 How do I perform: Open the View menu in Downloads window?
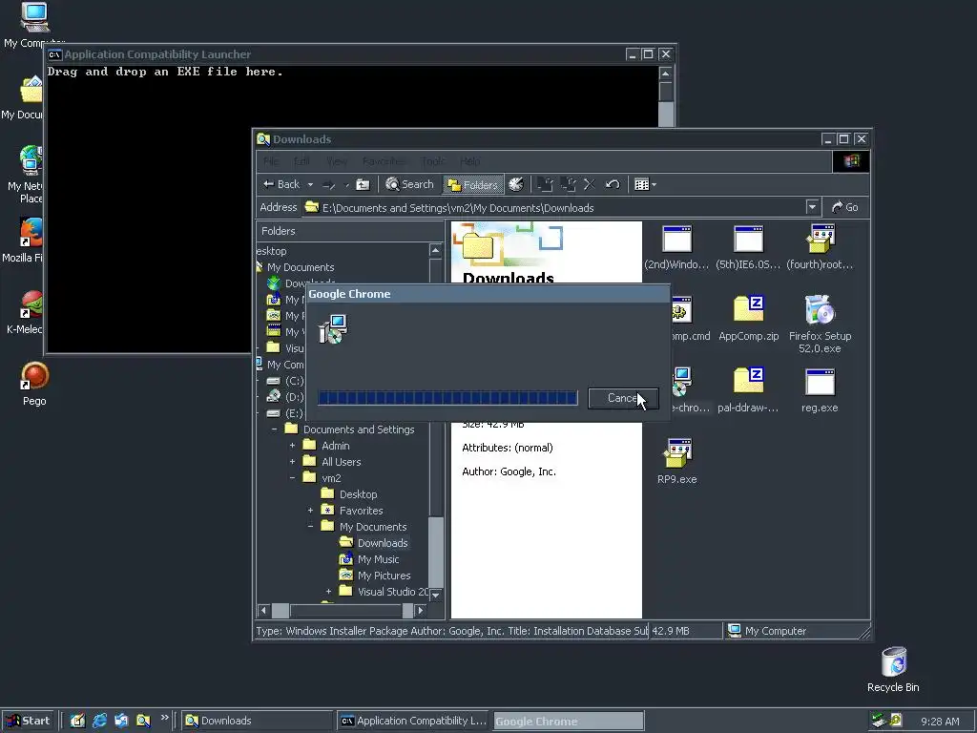337,161
